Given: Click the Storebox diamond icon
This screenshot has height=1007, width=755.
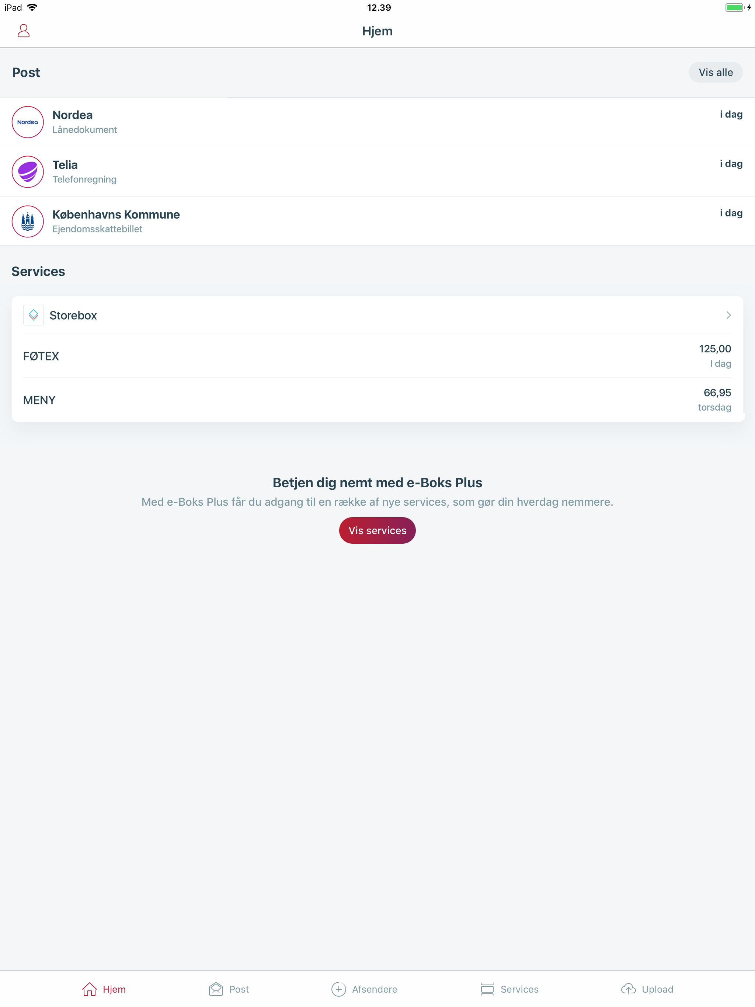Looking at the screenshot, I should 33,314.
